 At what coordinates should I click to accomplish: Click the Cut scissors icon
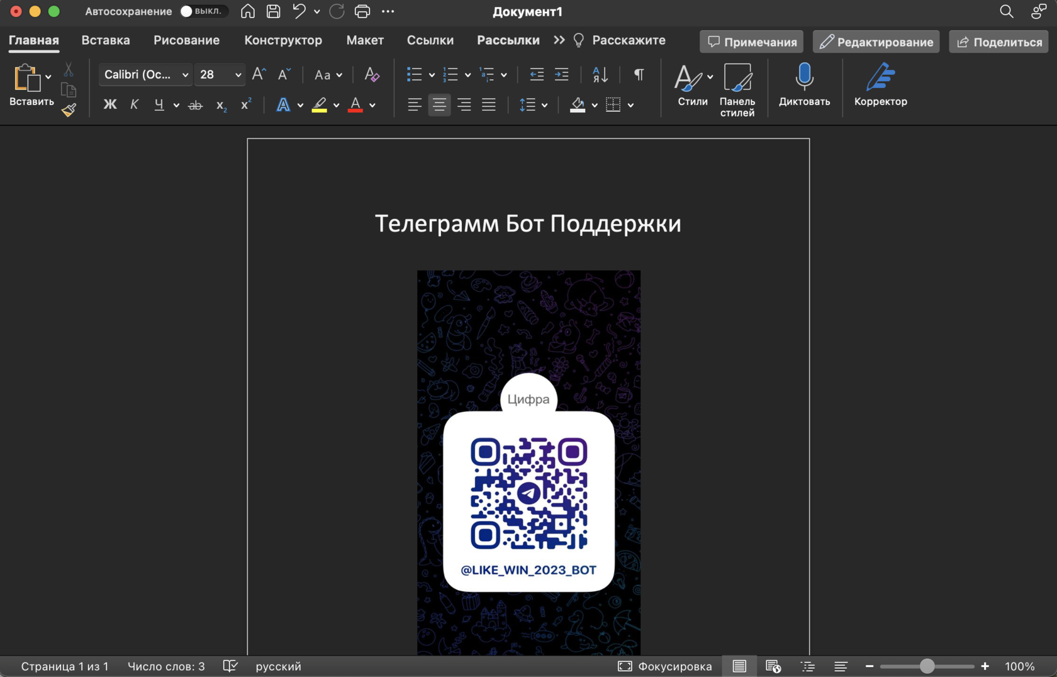tap(69, 69)
